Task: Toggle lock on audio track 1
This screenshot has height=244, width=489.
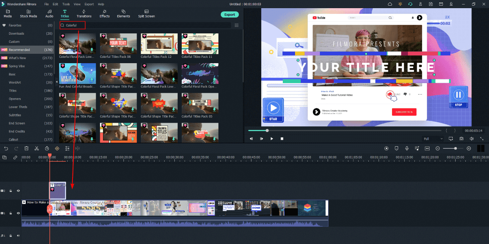Action: tap(11, 235)
